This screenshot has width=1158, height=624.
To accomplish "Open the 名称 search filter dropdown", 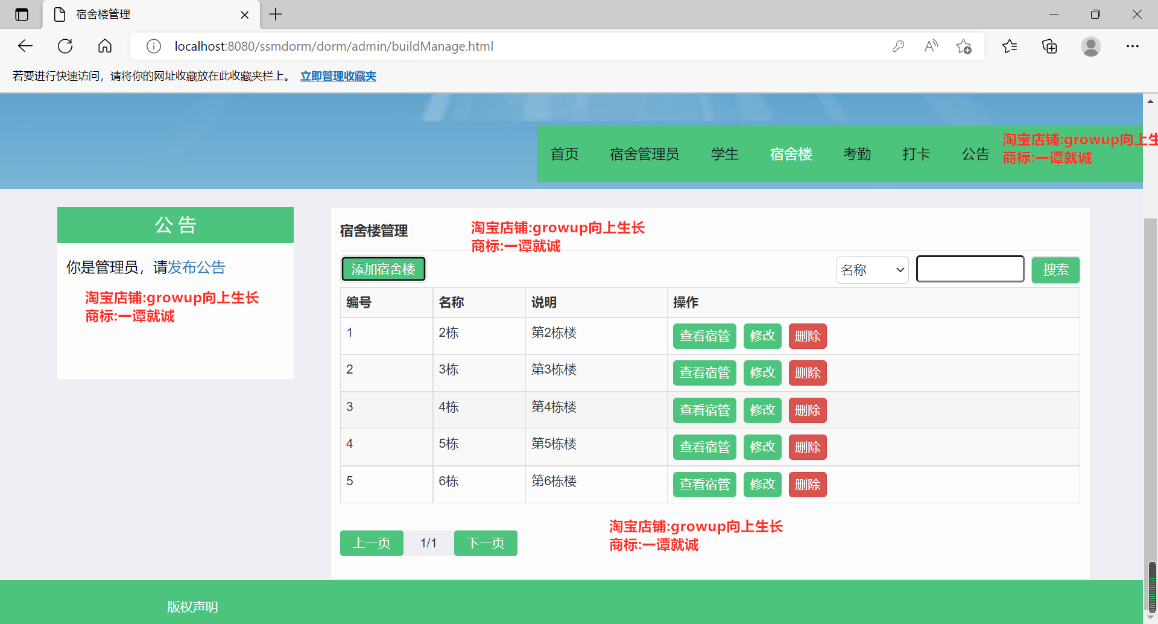I will (x=872, y=270).
